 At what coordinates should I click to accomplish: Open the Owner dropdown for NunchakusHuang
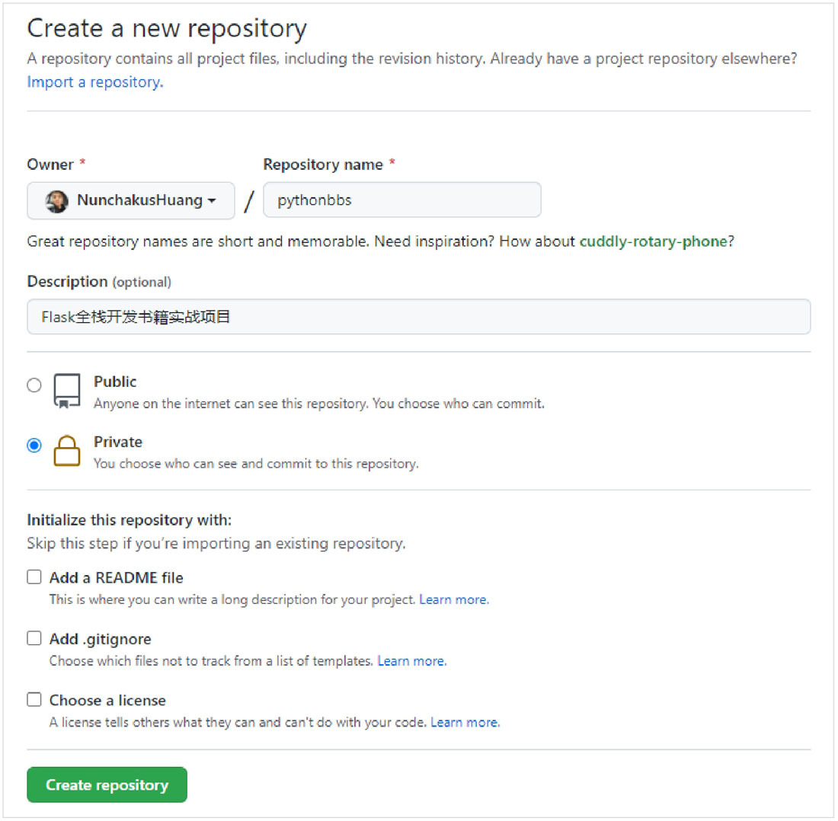131,201
